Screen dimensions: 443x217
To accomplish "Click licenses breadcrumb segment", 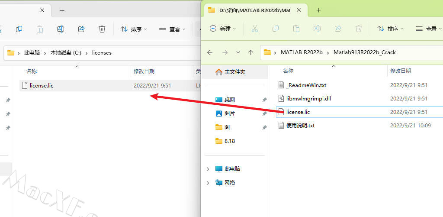I will [x=102, y=52].
